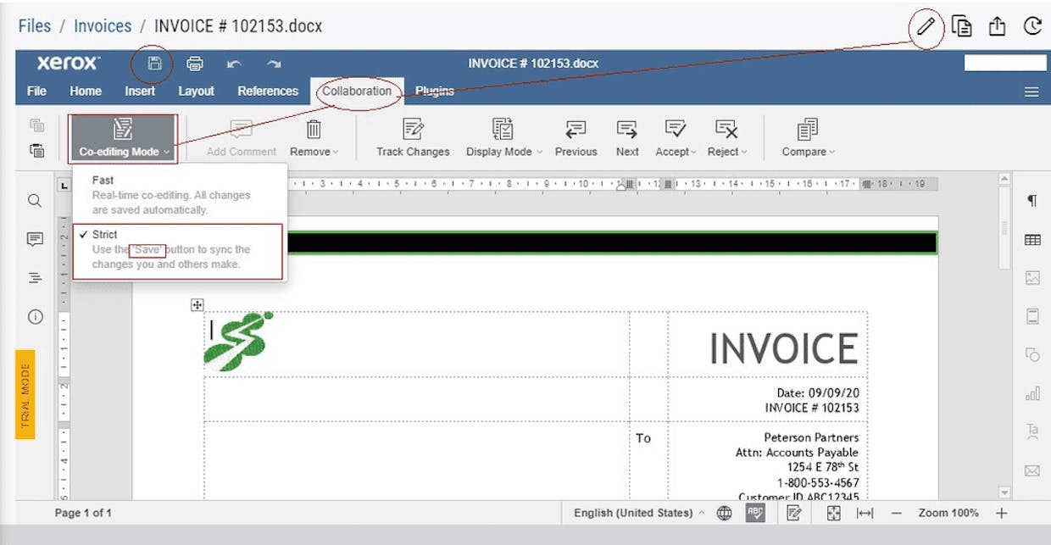Screen dimensions: 1051x545
Task: Toggle spell checking in the status bar
Action: click(x=755, y=513)
